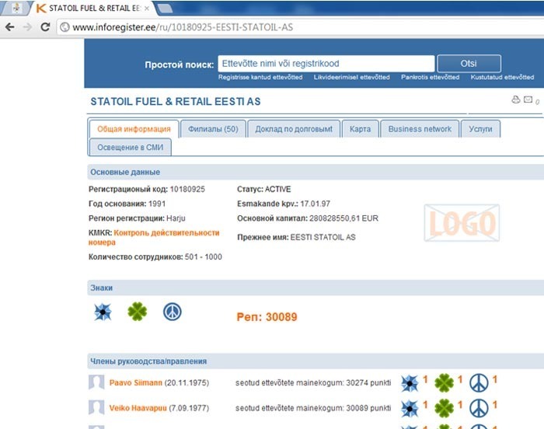Click the Год основания: 1991 text

(127, 204)
